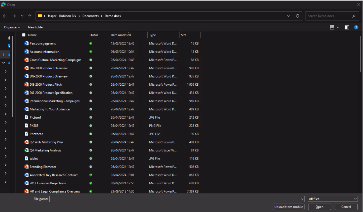Screen dimensions: 363x212
Task: Select Q4 Marketing Analysis Excel icon
Action: [26, 150]
